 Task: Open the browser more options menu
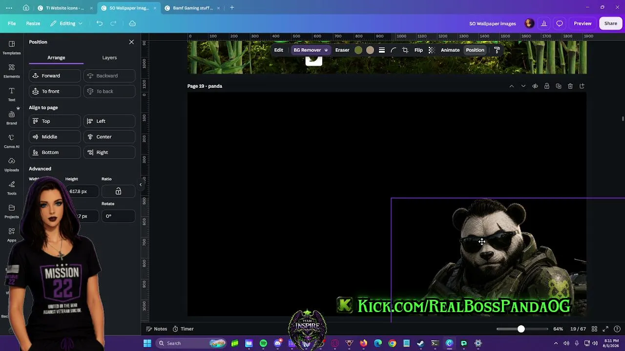(9, 8)
